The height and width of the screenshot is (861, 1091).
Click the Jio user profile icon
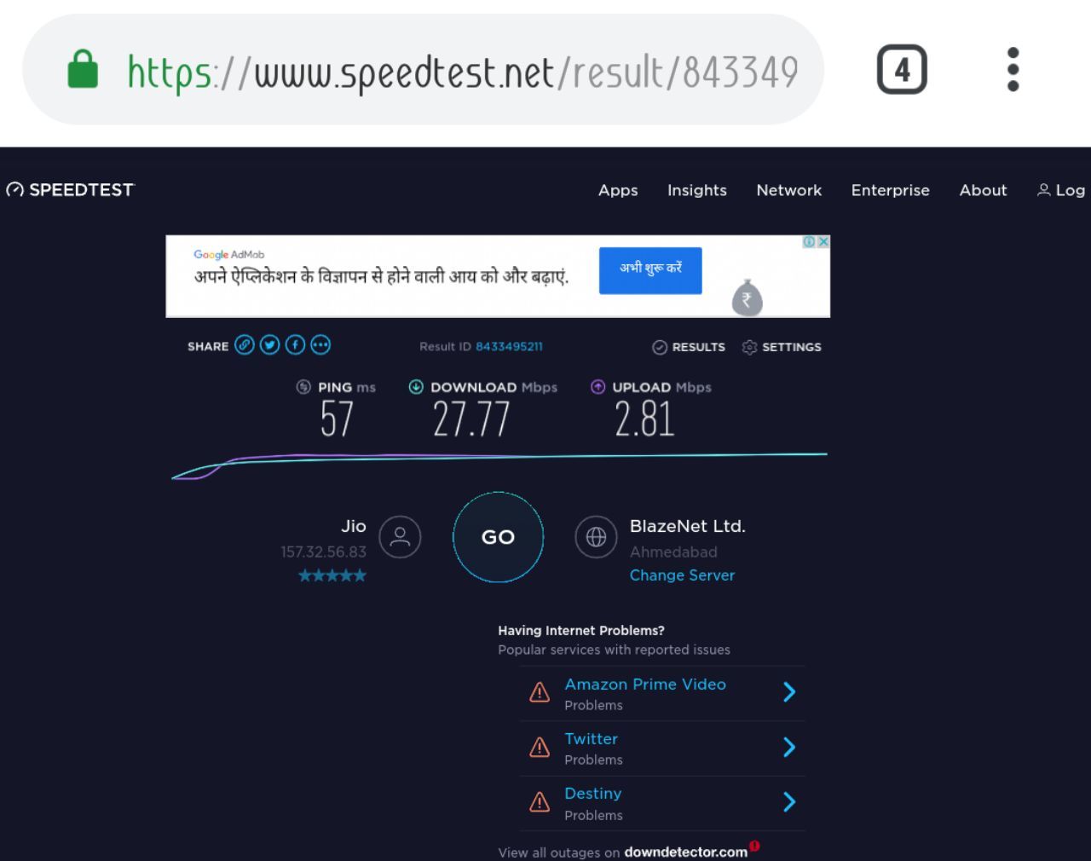[400, 537]
